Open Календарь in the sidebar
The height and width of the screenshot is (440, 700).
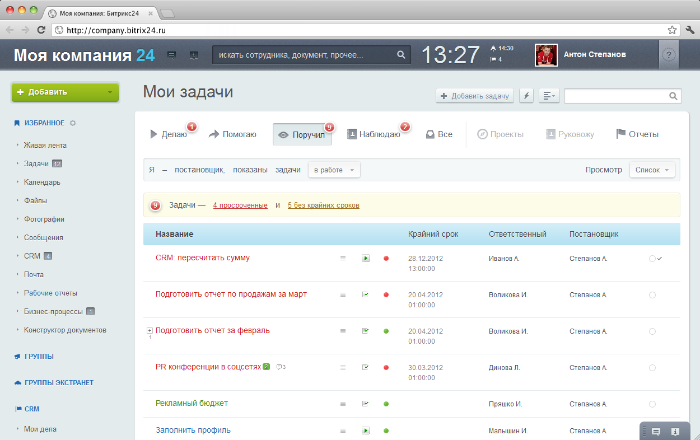click(x=42, y=182)
